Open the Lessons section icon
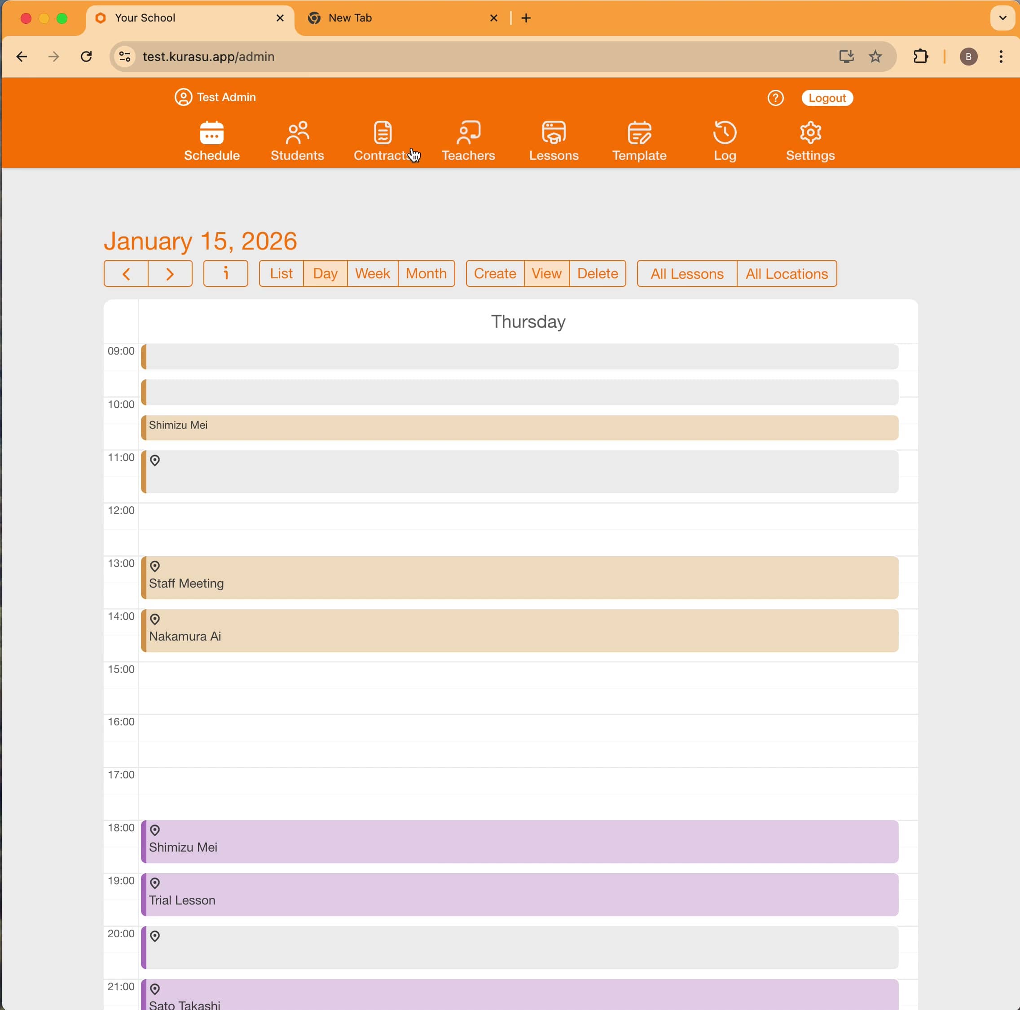Screen dimensions: 1020x1010 553,133
